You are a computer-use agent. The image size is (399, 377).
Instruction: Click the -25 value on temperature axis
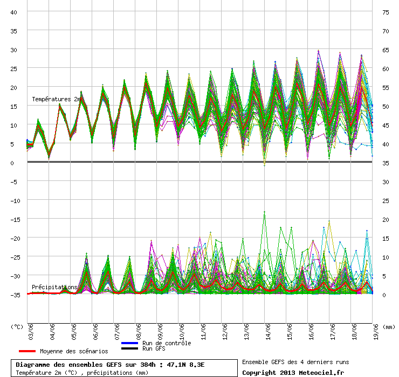pos(15,257)
